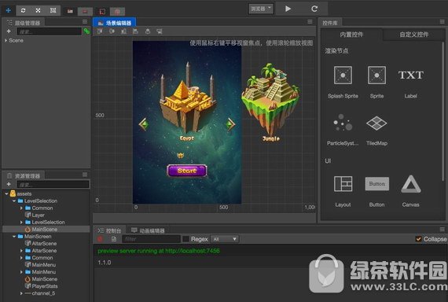Click the widget library vertical scrollbar

(443, 112)
